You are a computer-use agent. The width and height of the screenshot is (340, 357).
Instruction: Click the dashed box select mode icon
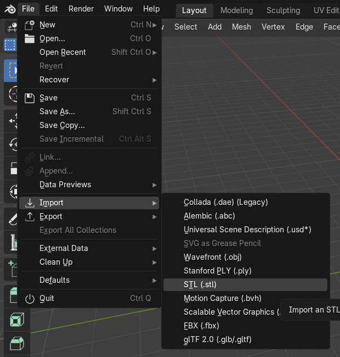(10, 45)
